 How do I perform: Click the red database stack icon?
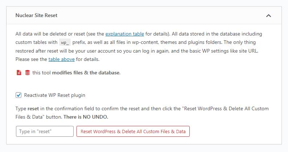coord(27,73)
